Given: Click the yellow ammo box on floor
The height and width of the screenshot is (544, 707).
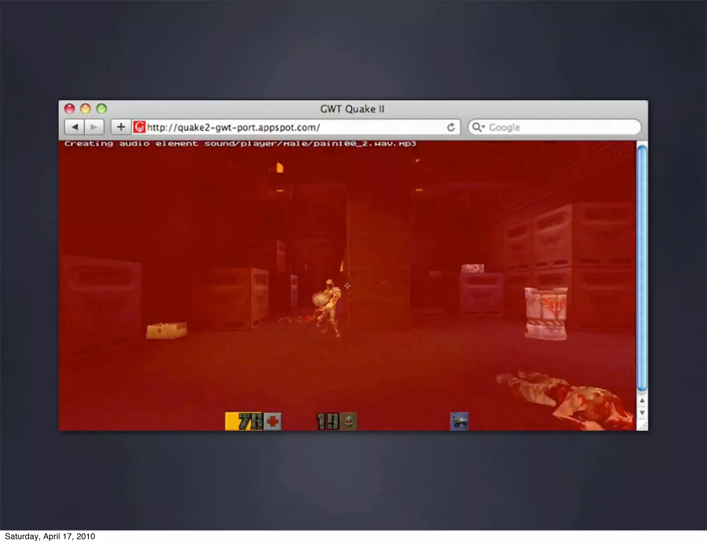Looking at the screenshot, I should tap(167, 330).
